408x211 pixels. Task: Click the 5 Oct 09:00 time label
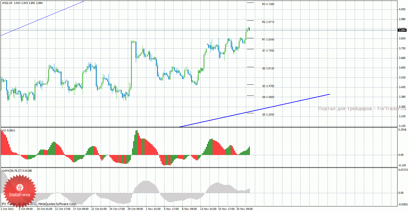[x=26, y=209]
